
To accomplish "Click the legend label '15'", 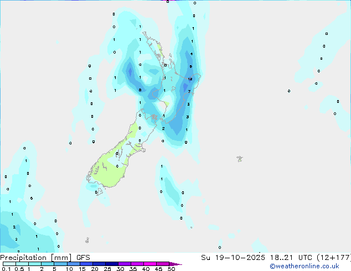I will 82,269.
